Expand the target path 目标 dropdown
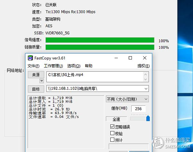Image resolution: width=193 pixels, height=152 pixels. (x=146, y=89)
